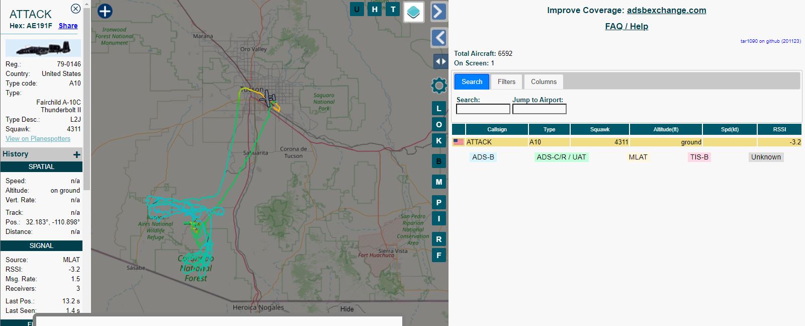
Task: Click the SIGNAL section header
Action: (41, 246)
